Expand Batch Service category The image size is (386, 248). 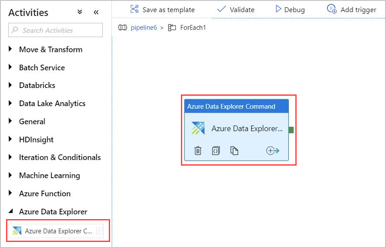10,67
